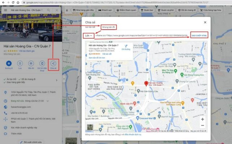Click the Chia sẻ share icon
Image resolution: width=232 pixels, height=144 pixels.
coord(53,63)
